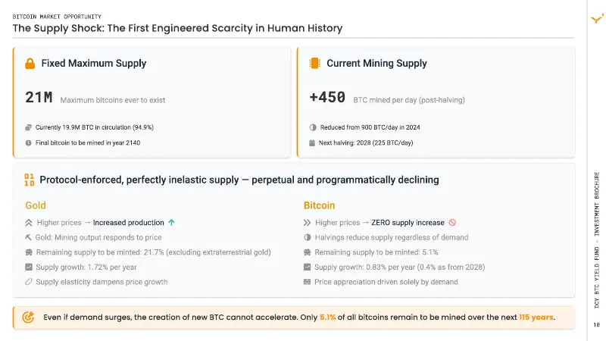
Task: Click the orange padlock icon beside Fixed Maximum Supply
Action: coord(30,64)
